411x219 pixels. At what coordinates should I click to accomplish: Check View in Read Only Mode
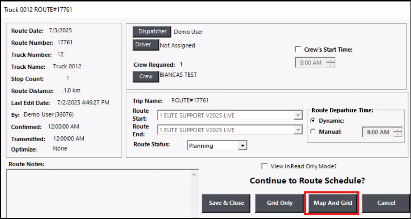265,166
